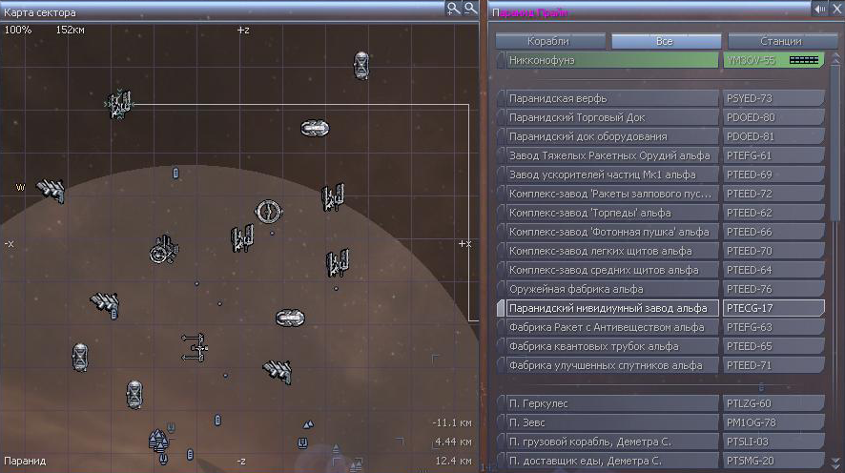
Task: Click the list scrollbar down arrow
Action: (835, 463)
